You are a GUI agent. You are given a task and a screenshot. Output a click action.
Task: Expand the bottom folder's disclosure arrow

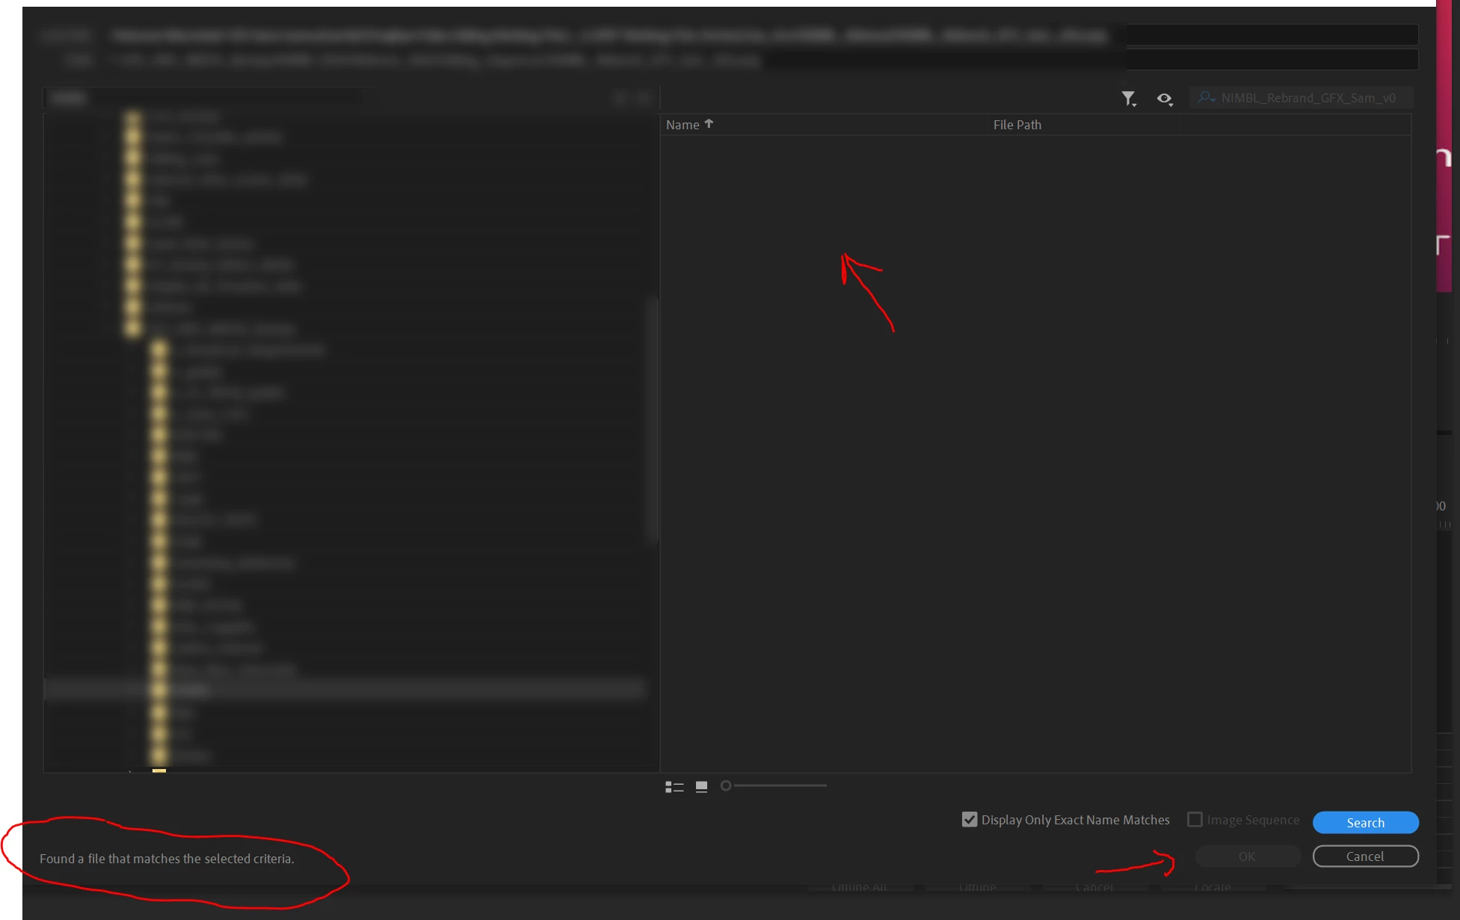coord(130,770)
